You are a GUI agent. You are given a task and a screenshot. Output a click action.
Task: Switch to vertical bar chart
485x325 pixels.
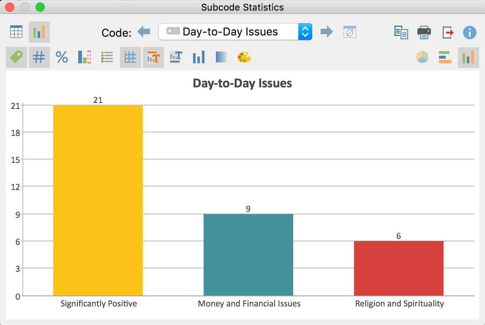(468, 57)
